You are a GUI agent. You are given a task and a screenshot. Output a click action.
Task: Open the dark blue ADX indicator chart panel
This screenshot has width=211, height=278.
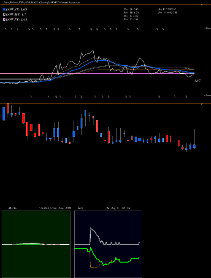[108, 244]
